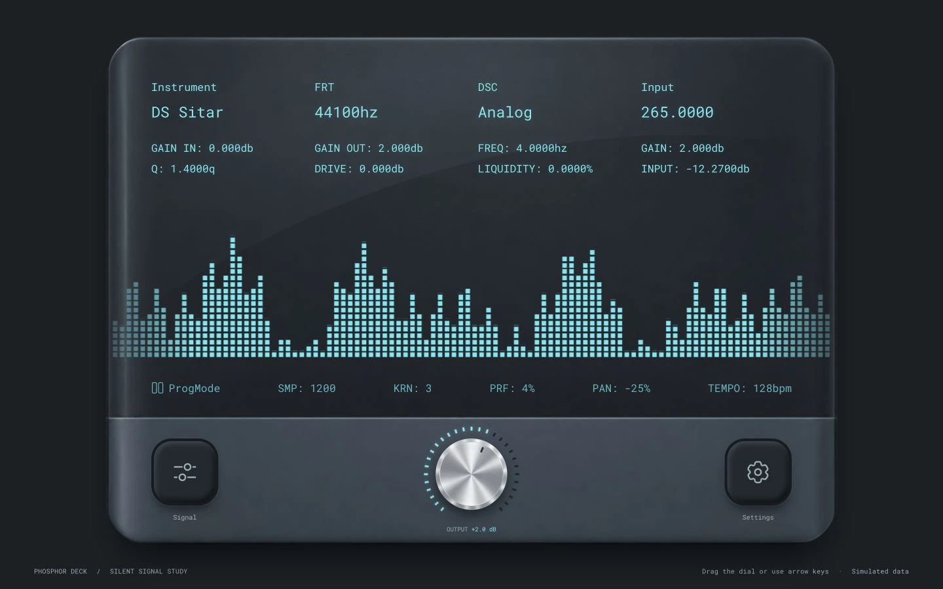
Task: Click the KRN: 3 status value
Action: coord(413,389)
